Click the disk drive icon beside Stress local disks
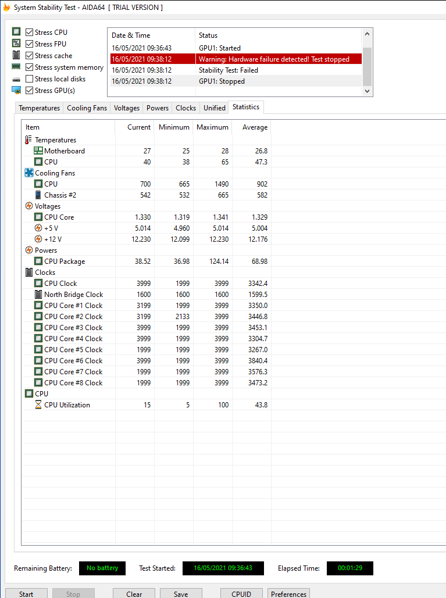 coord(16,79)
